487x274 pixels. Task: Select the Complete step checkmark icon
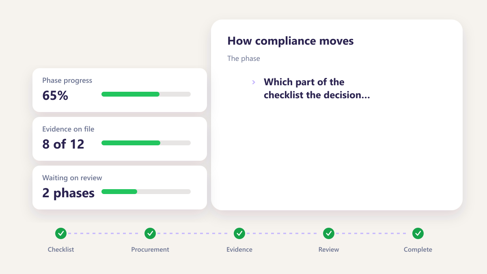(418, 233)
